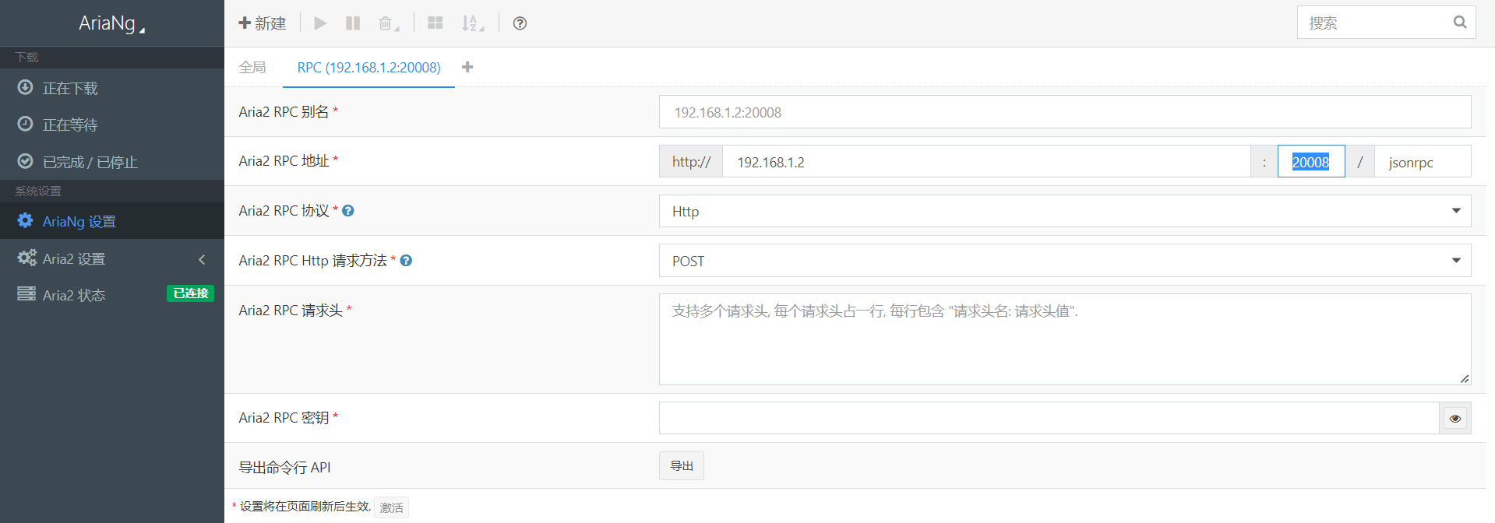Open 正在下载 in the sidebar
1495x523 pixels.
(x=70, y=88)
